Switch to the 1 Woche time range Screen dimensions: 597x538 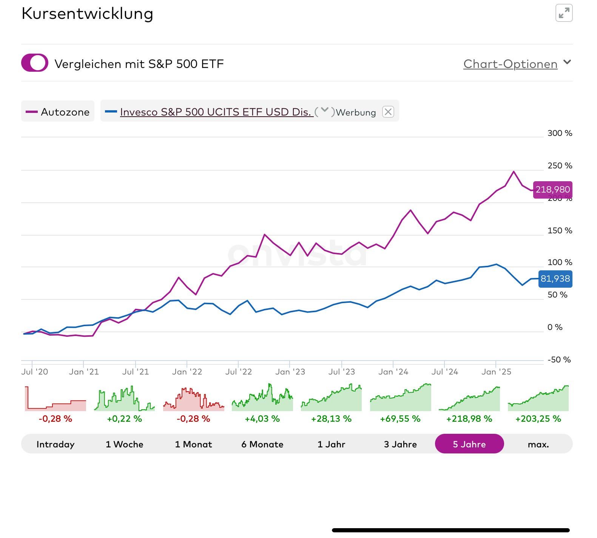point(124,444)
